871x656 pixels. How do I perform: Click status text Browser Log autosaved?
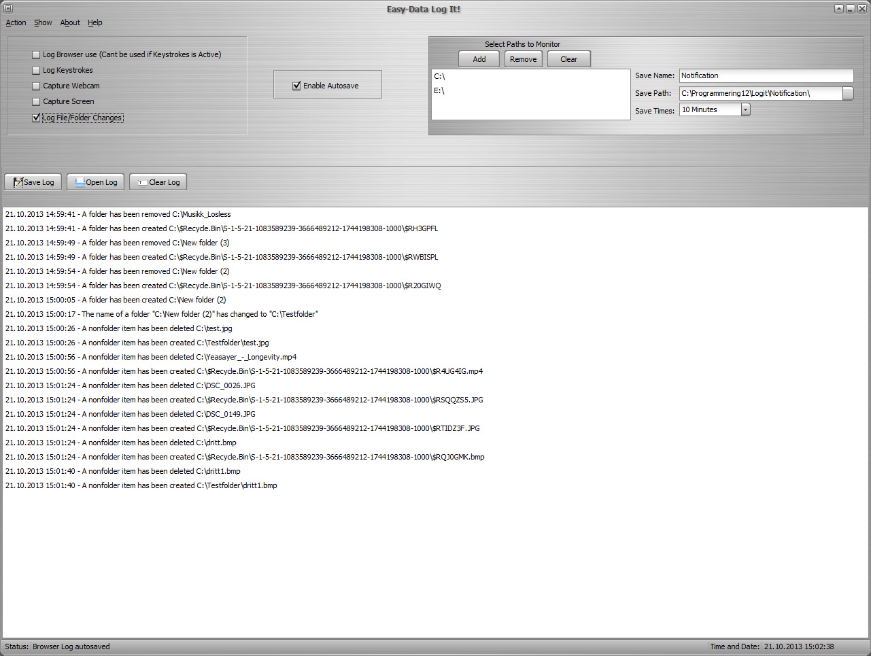click(71, 646)
